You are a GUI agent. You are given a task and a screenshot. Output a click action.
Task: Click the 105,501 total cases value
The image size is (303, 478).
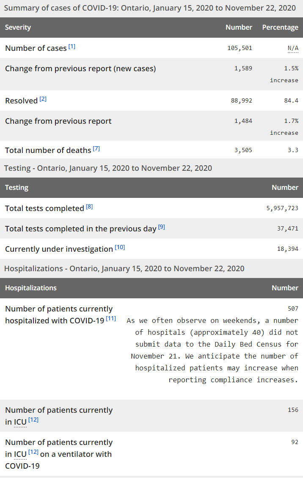[x=240, y=48]
